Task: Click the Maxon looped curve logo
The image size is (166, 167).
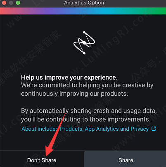Action: (x=84, y=43)
